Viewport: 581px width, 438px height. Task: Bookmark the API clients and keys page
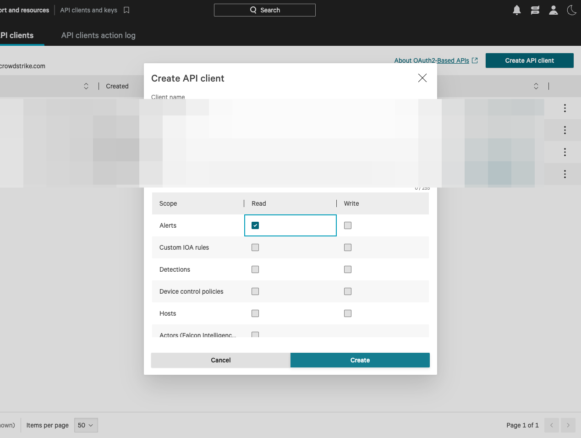pos(126,10)
